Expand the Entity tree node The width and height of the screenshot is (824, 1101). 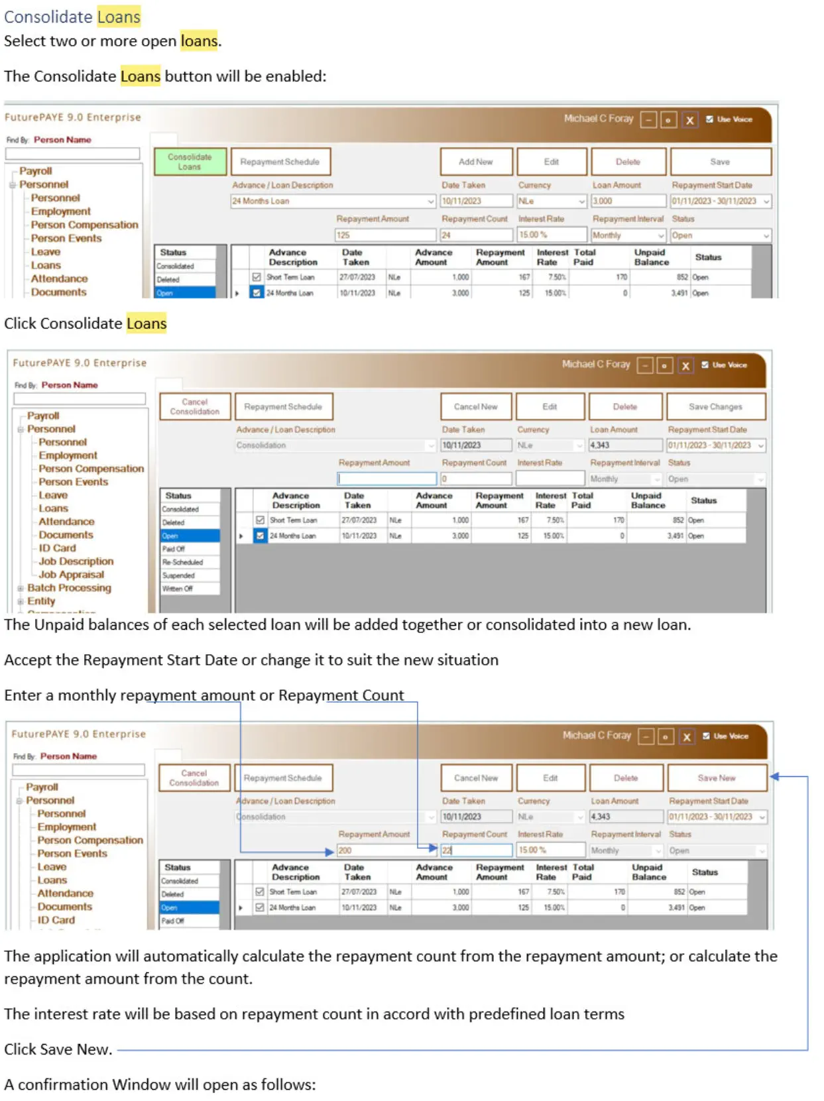(21, 601)
